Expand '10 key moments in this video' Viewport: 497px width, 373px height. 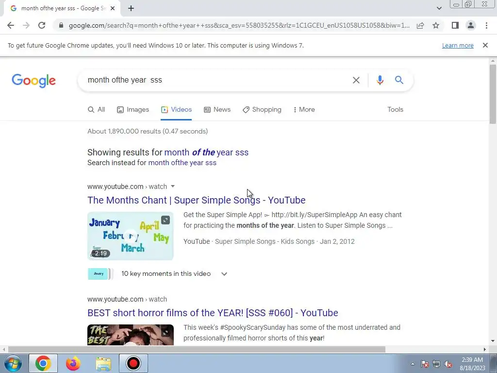175,274
